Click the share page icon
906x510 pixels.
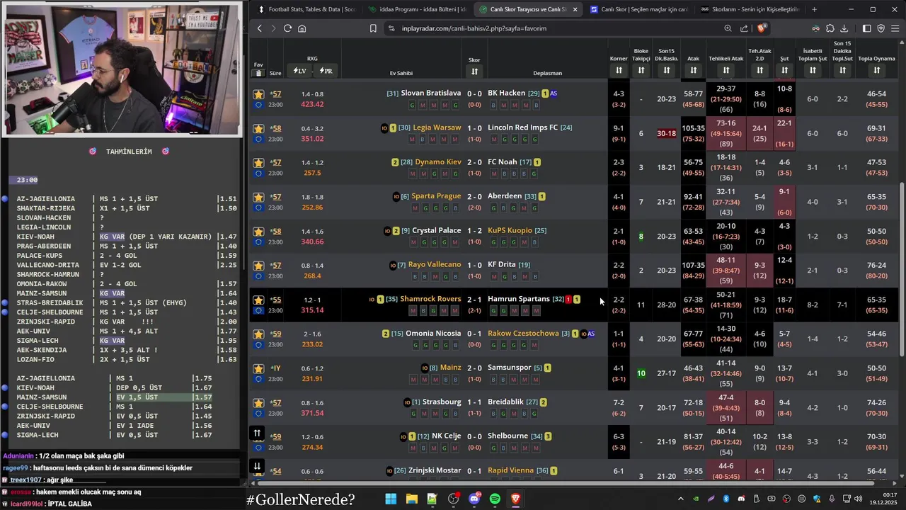tap(744, 28)
